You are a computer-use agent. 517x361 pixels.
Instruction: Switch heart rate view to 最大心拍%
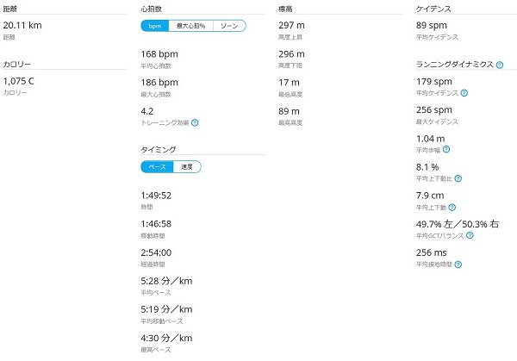pyautogui.click(x=191, y=26)
